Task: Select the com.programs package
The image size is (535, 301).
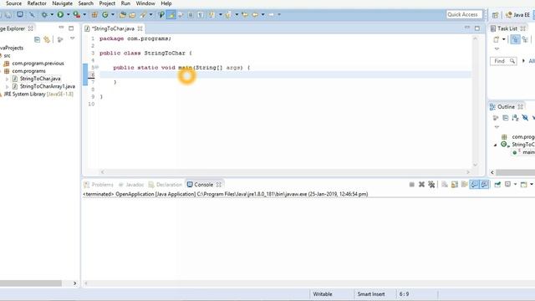Action: 28,71
